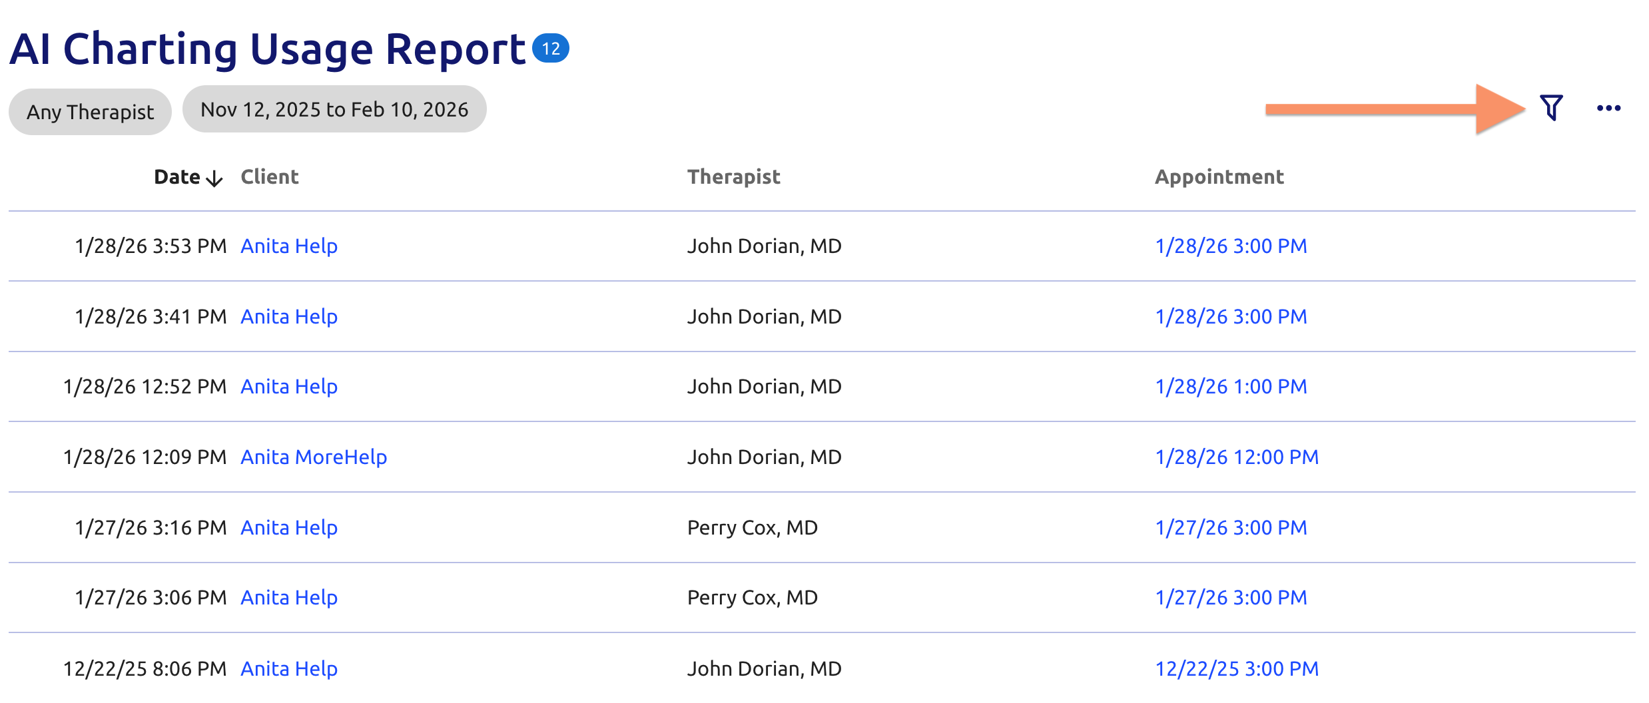This screenshot has height=703, width=1649.
Task: Click the AI Charting Usage Report title
Action: tap(268, 49)
